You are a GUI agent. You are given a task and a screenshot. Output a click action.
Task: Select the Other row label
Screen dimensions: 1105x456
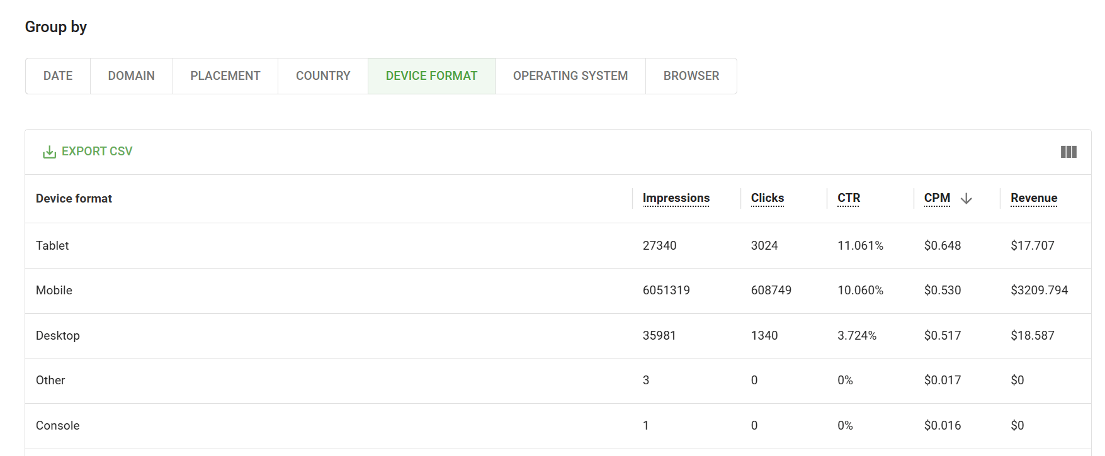tap(50, 381)
